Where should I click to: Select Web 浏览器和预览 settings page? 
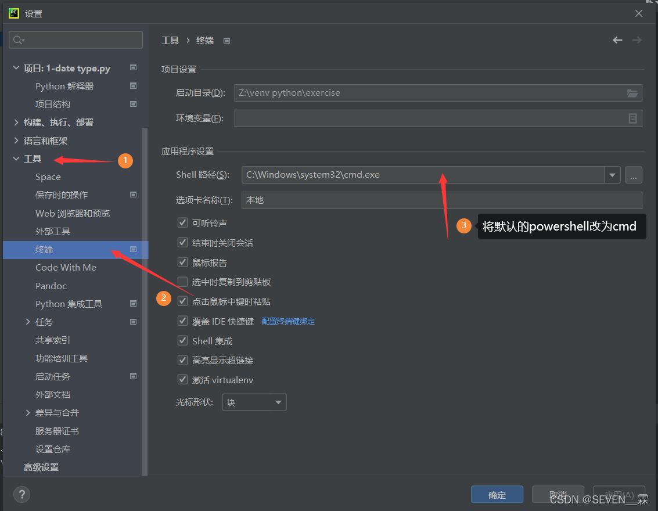pyautogui.click(x=73, y=213)
